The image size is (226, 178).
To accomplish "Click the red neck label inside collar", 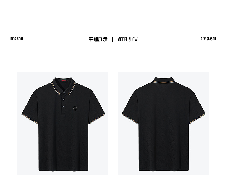I will coord(64,81).
